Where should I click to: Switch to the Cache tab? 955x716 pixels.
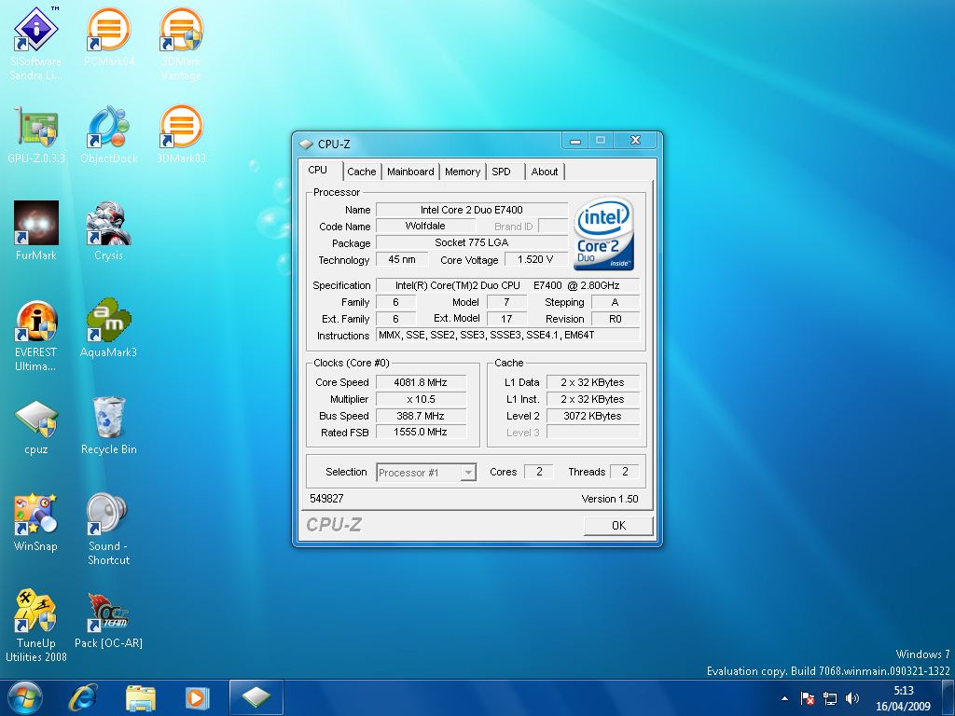pyautogui.click(x=362, y=172)
